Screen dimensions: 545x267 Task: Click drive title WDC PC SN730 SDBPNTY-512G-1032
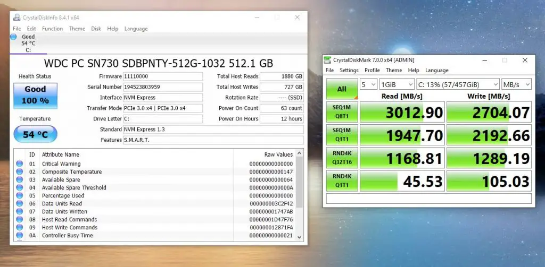pos(159,64)
